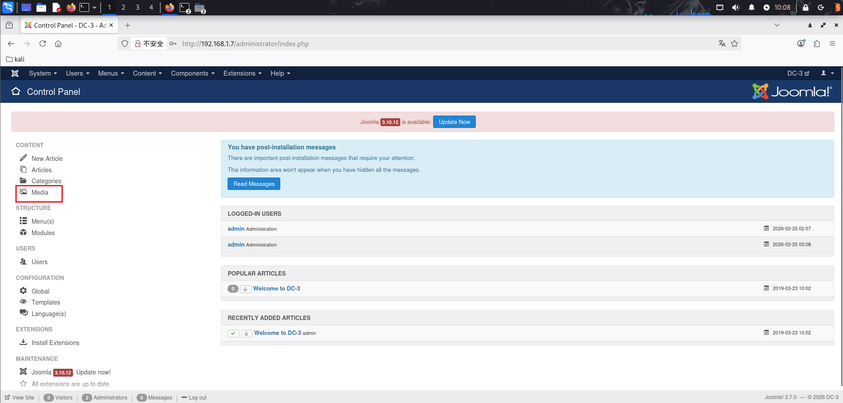The image size is (843, 403).
Task: Open the user account dropdown
Action: click(827, 73)
